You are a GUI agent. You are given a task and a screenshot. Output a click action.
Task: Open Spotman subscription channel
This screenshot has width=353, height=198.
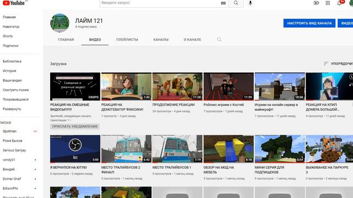click(x=10, y=131)
